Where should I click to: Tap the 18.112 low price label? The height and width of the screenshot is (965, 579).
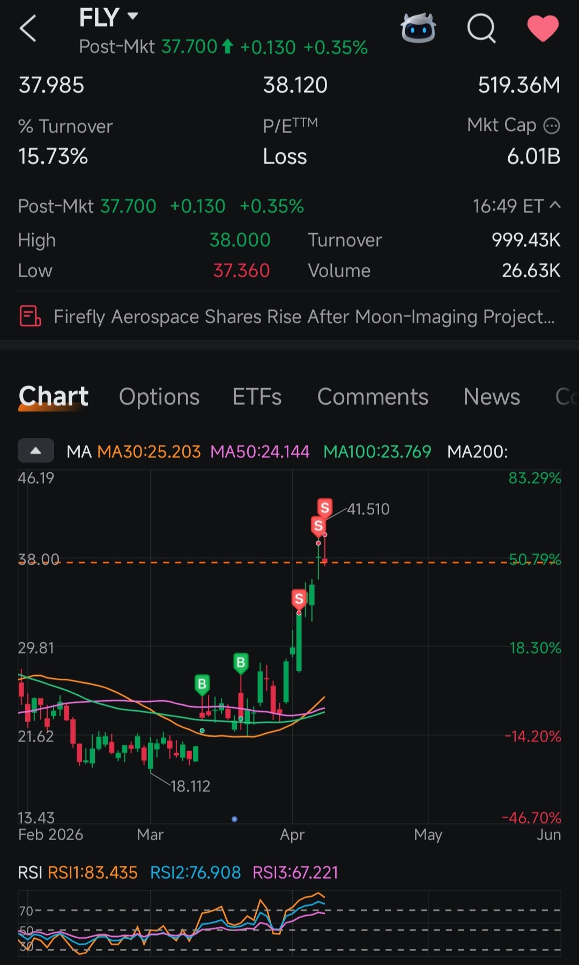(190, 786)
